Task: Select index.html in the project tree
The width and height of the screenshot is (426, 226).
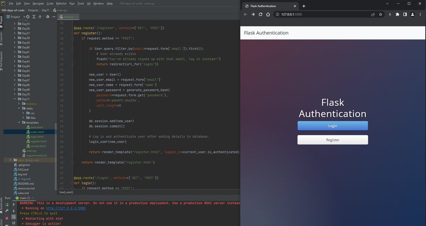Action: (37, 132)
